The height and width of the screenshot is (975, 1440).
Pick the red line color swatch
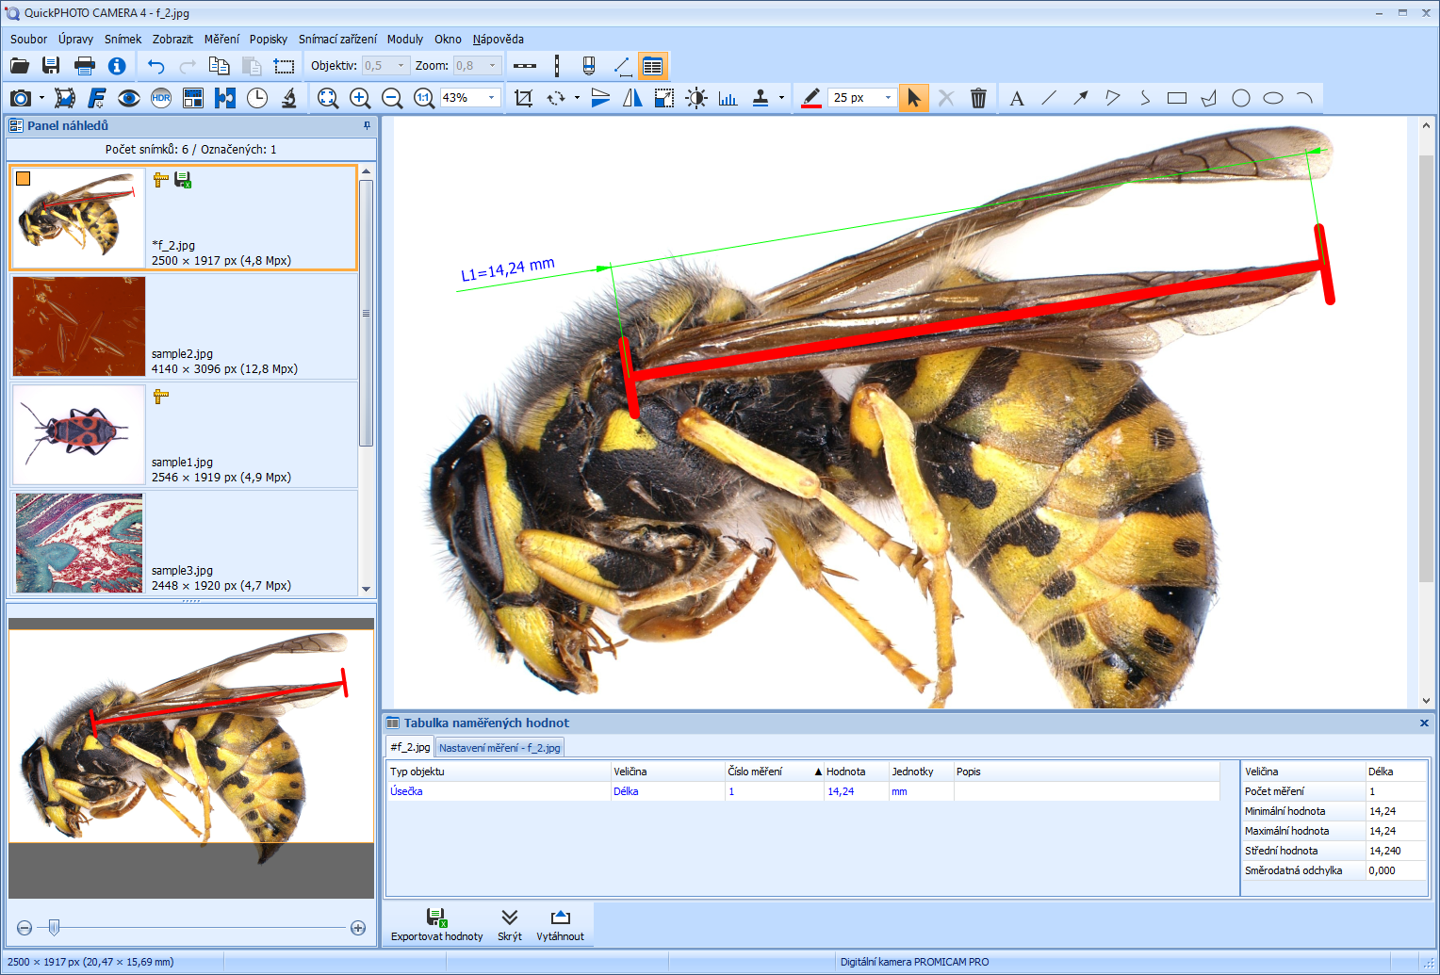(810, 98)
